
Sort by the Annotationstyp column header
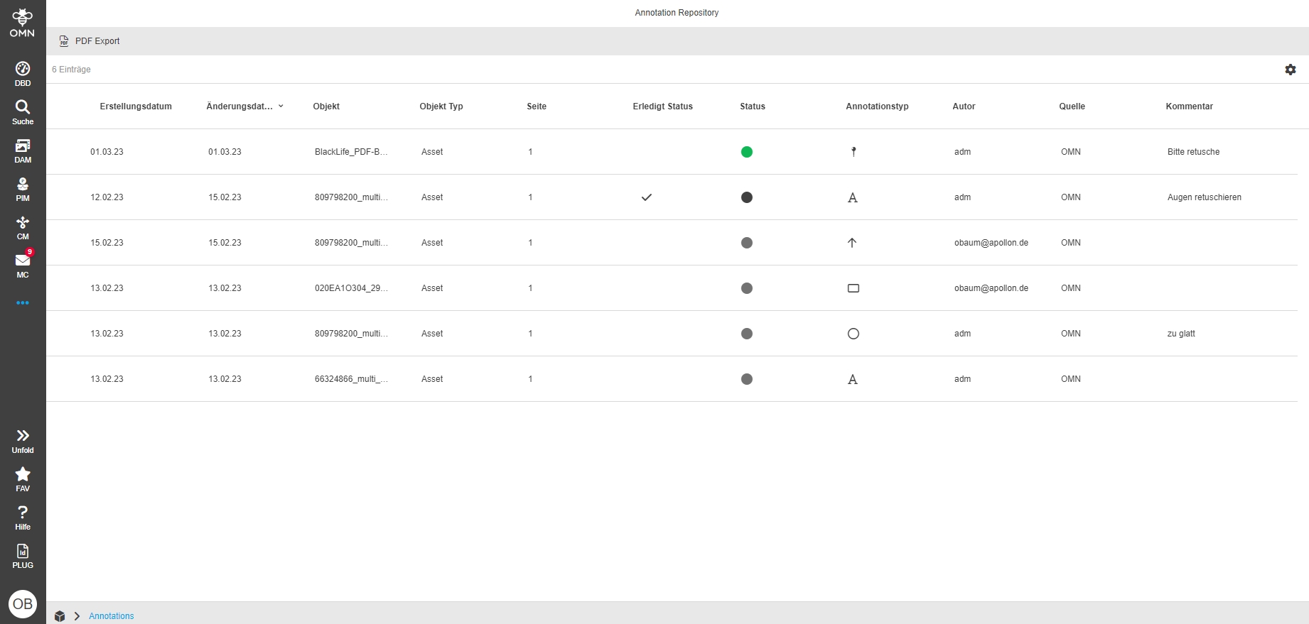(877, 106)
